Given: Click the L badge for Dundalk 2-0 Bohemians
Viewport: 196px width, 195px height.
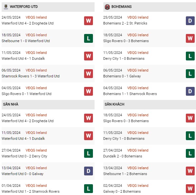Looking at the screenshot, I should pos(190,153).
